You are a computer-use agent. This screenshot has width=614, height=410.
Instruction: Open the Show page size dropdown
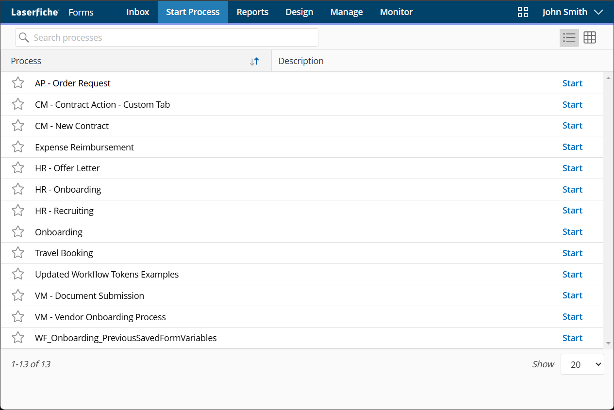coord(582,364)
